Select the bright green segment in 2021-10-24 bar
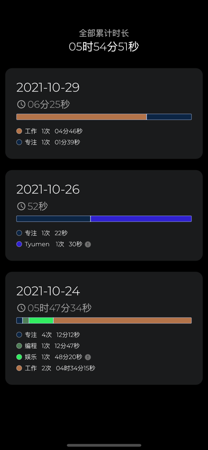The image size is (208, 450). pyautogui.click(x=41, y=320)
